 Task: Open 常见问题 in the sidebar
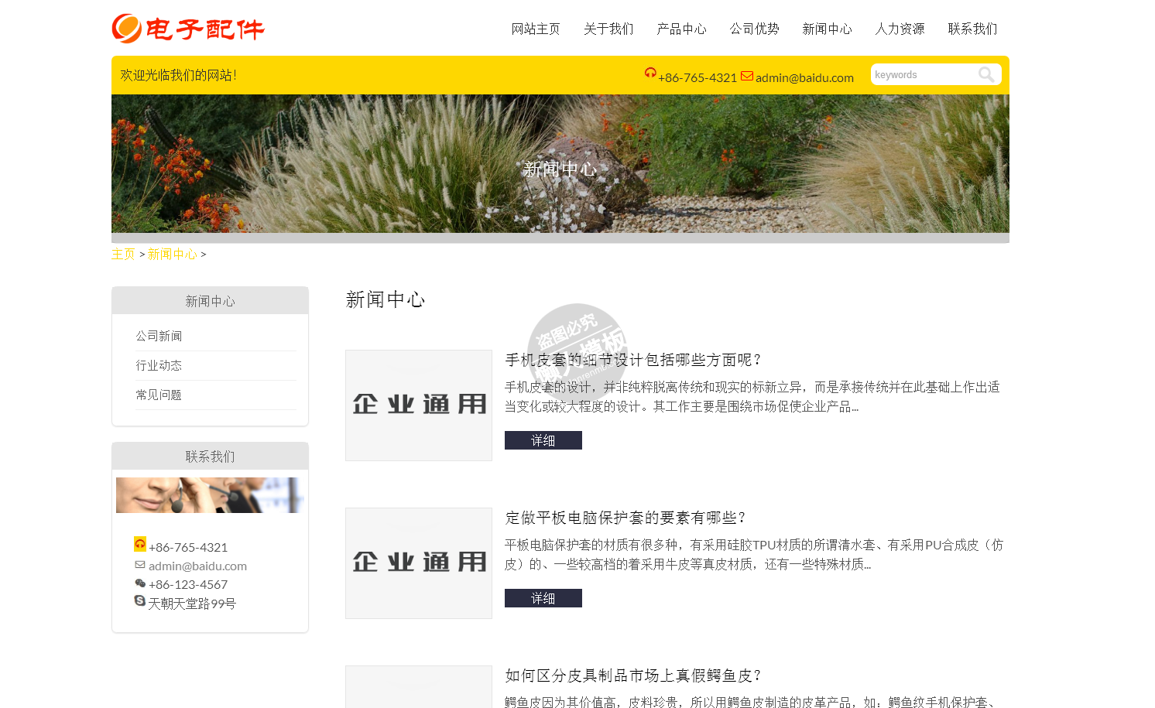[x=159, y=395]
